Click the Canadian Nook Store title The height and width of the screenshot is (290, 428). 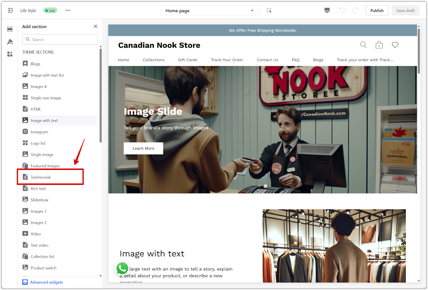click(x=159, y=45)
